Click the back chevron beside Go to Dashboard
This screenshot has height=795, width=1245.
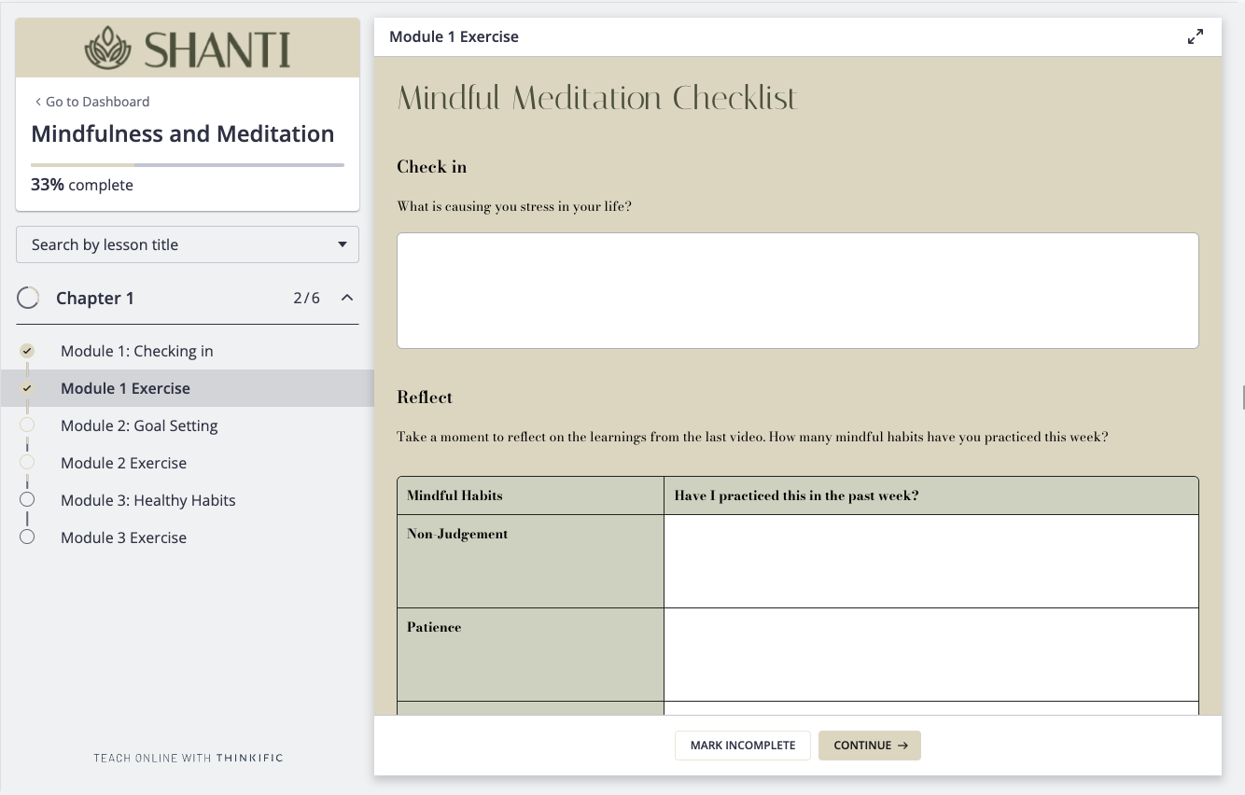[x=37, y=102]
